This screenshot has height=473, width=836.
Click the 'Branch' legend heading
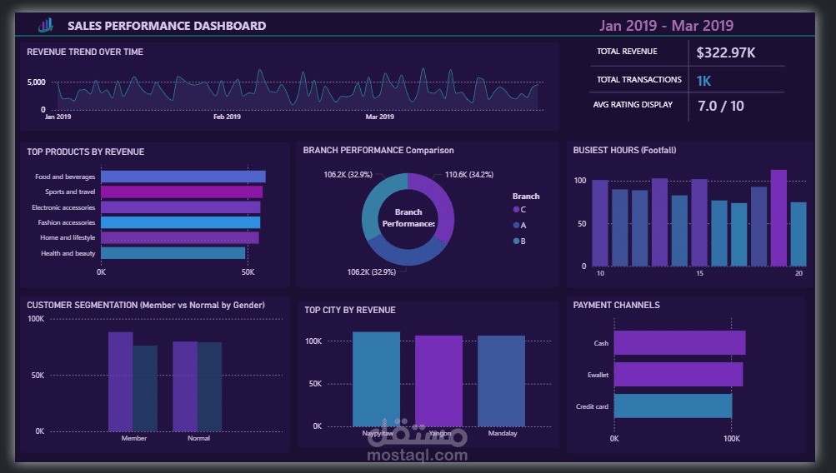pyautogui.click(x=526, y=196)
